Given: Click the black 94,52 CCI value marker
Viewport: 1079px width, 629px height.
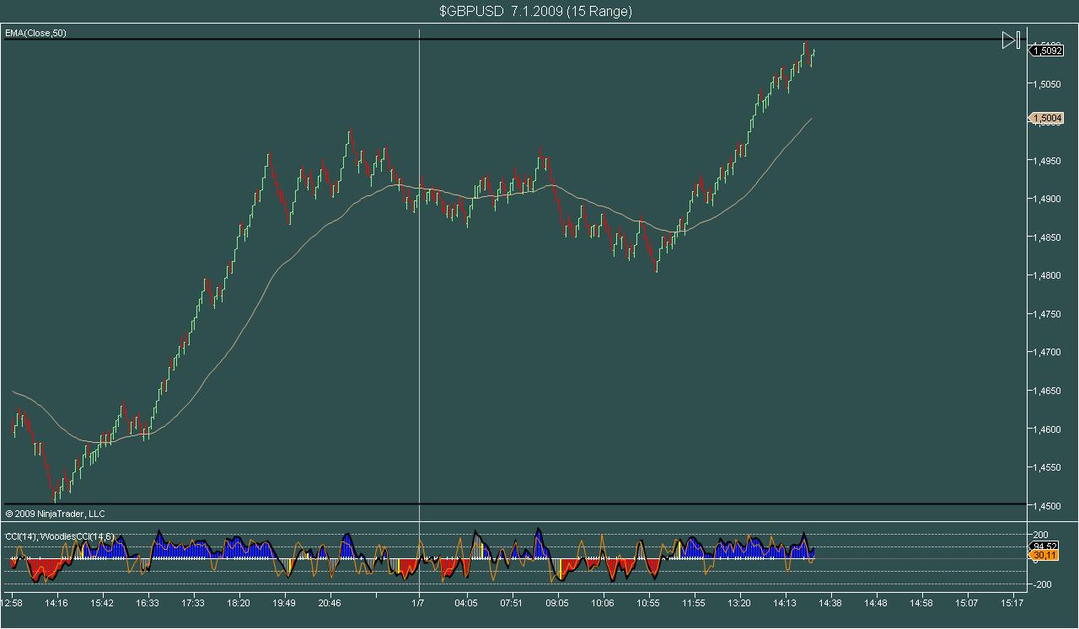Looking at the screenshot, I should [1045, 546].
